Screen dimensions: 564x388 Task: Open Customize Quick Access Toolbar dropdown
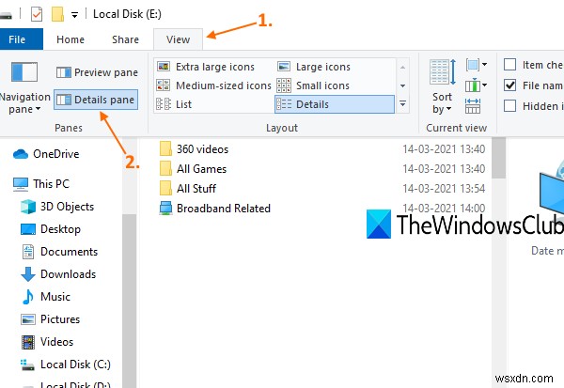(75, 15)
